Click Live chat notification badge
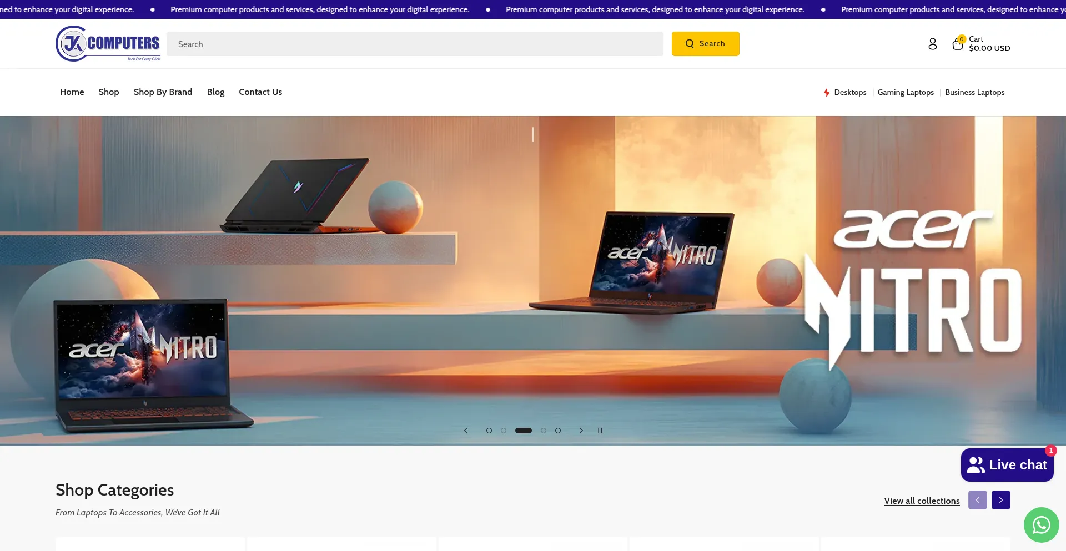The height and width of the screenshot is (551, 1066). tap(1051, 451)
